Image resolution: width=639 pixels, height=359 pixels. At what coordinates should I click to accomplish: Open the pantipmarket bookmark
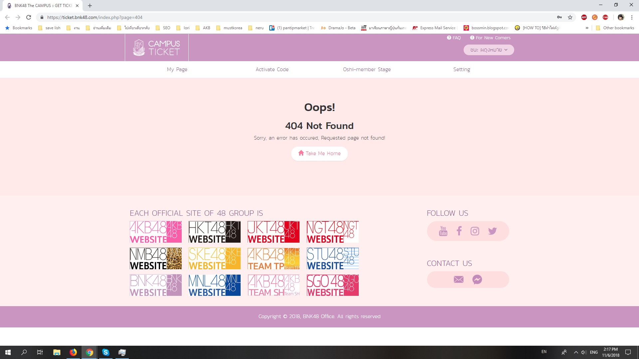click(x=292, y=28)
